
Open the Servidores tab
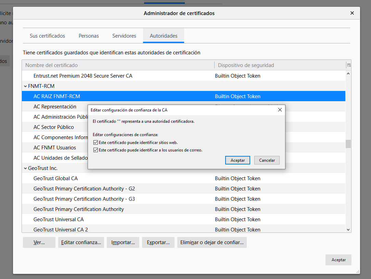point(124,36)
